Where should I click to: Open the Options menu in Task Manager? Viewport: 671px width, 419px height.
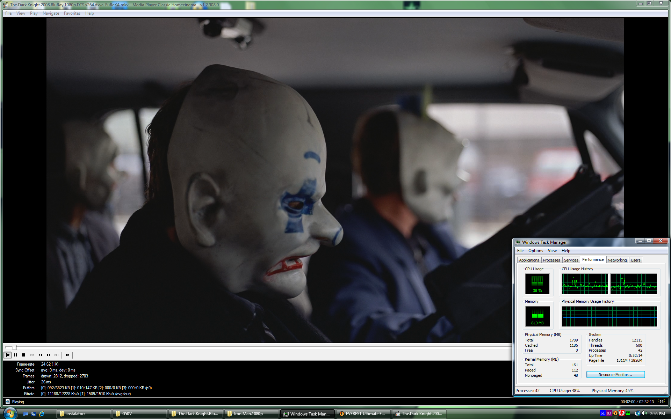(535, 251)
